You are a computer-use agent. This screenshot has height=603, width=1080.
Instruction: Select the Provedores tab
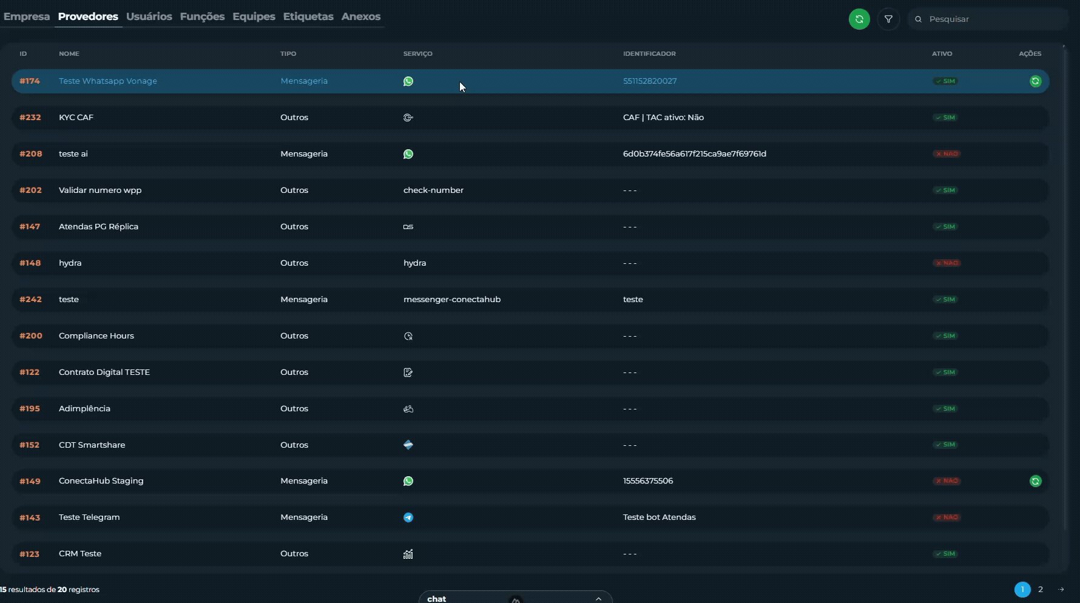click(x=88, y=16)
